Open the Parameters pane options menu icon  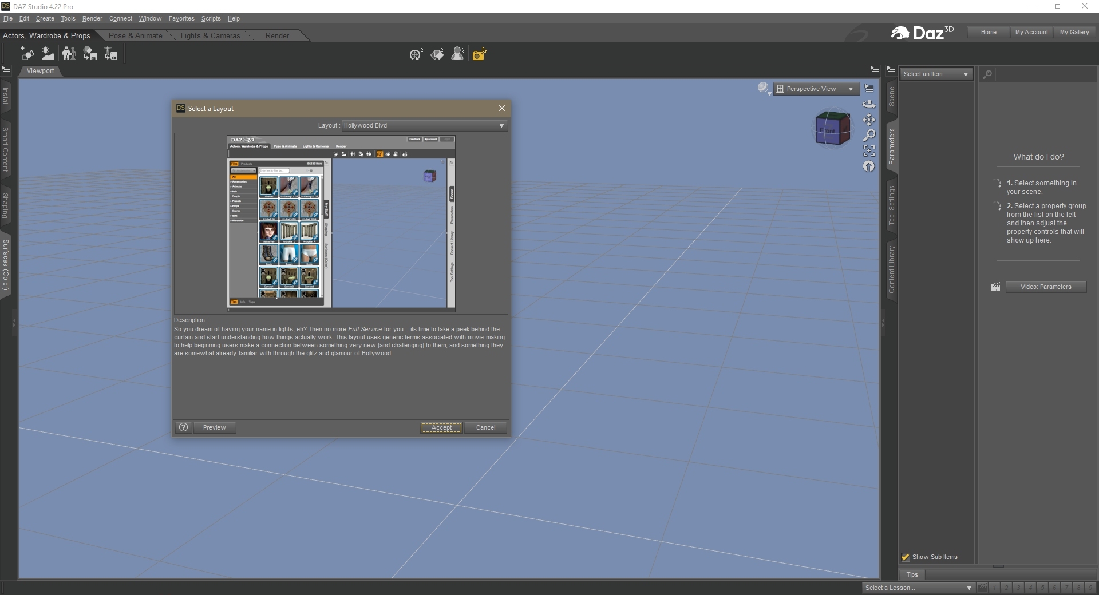(891, 70)
